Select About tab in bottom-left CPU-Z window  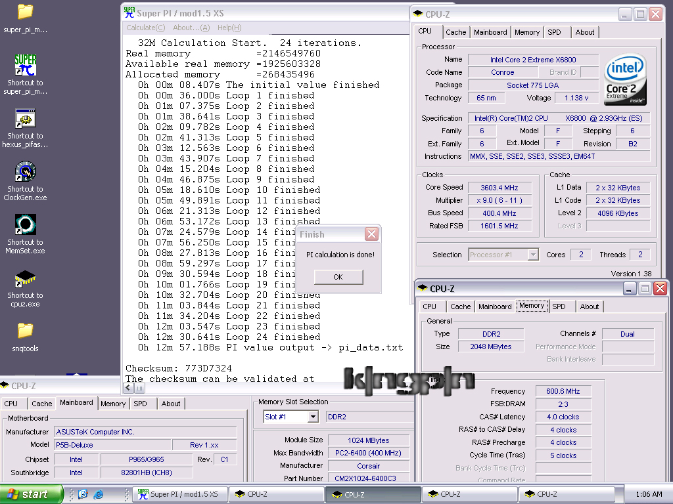click(171, 404)
